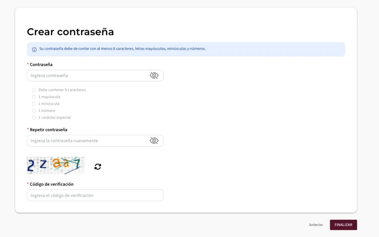Click the password requirements banner text
Viewport: 379px width, 237px height.
[122, 49]
